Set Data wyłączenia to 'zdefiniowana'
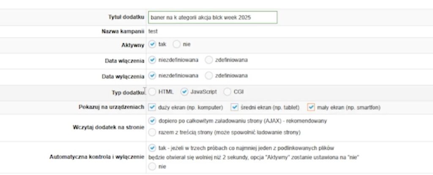The height and width of the screenshot is (175, 433). (209, 76)
